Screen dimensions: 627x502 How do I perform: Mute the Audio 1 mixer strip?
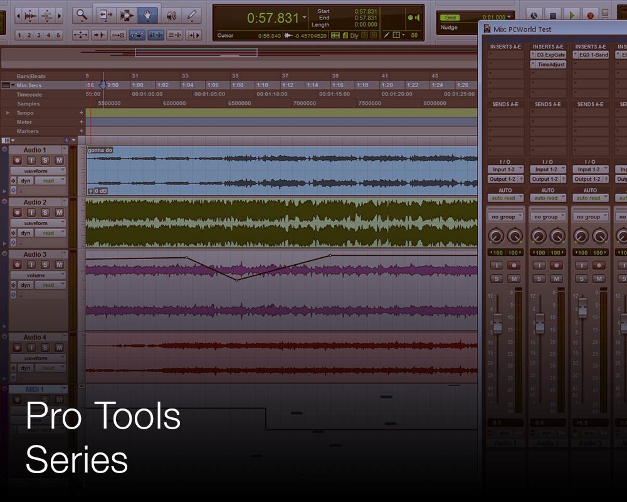(x=514, y=279)
